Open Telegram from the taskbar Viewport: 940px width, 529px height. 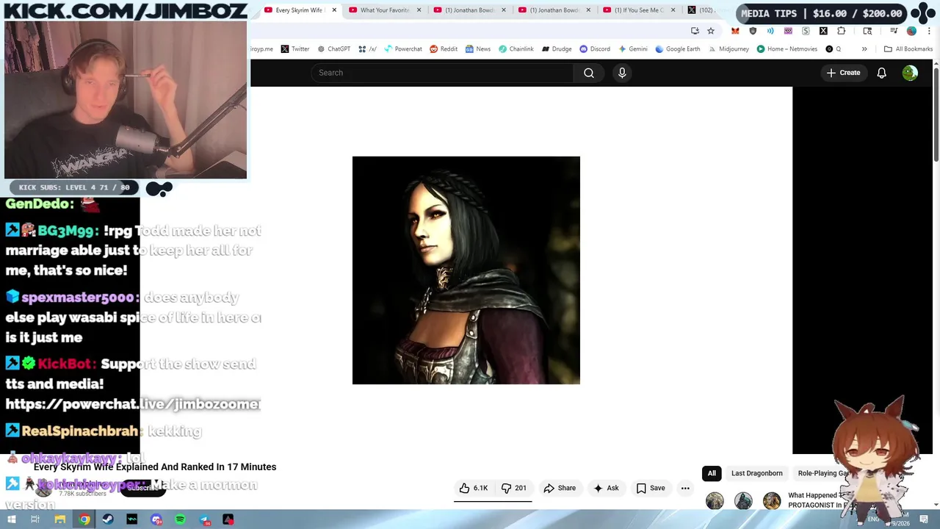[205, 519]
